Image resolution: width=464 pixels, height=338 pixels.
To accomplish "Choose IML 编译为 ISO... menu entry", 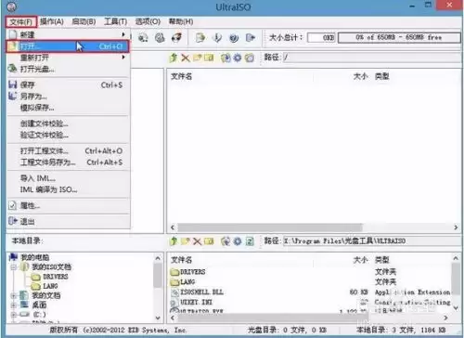I will (x=68, y=189).
